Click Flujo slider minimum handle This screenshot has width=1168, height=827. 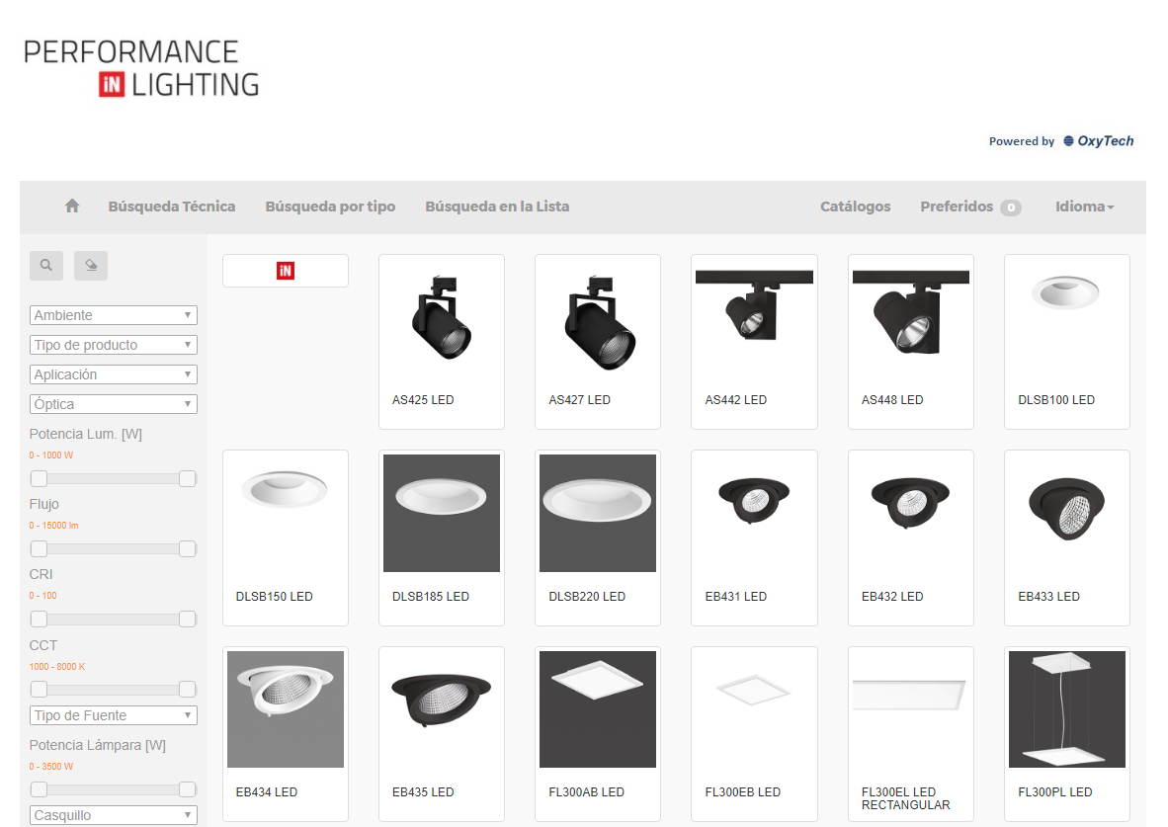click(39, 549)
